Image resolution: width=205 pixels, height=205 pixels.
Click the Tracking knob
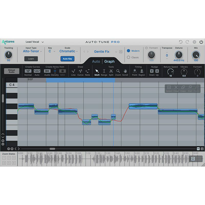pos(8,55)
